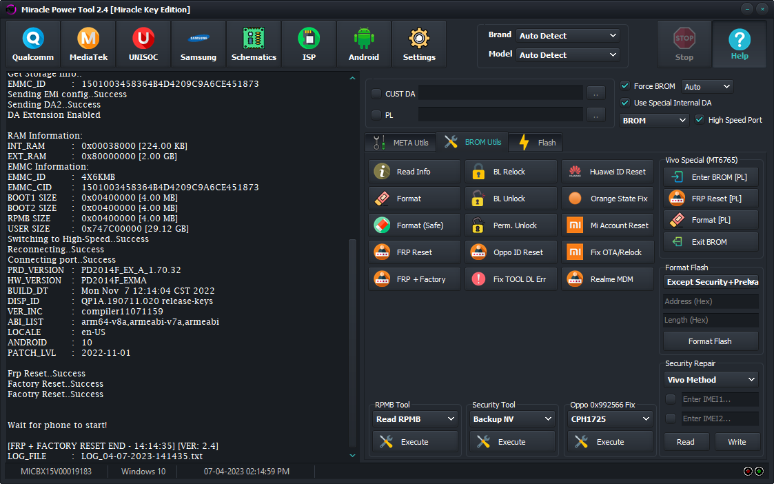The height and width of the screenshot is (484, 774).
Task: Click Enter BROM [PL]
Action: (711, 177)
